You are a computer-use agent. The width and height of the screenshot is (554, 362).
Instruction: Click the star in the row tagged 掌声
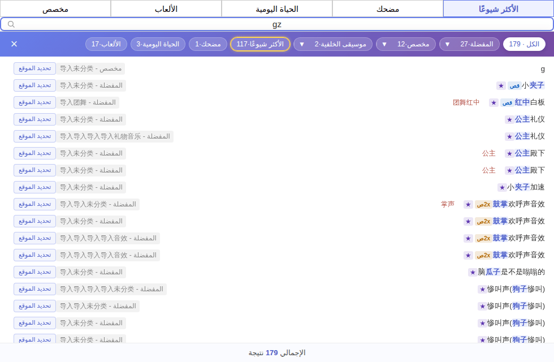click(468, 204)
